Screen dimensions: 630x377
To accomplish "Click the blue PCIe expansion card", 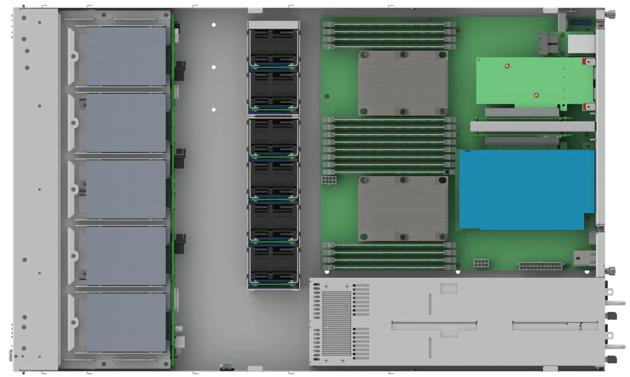I will tap(527, 190).
